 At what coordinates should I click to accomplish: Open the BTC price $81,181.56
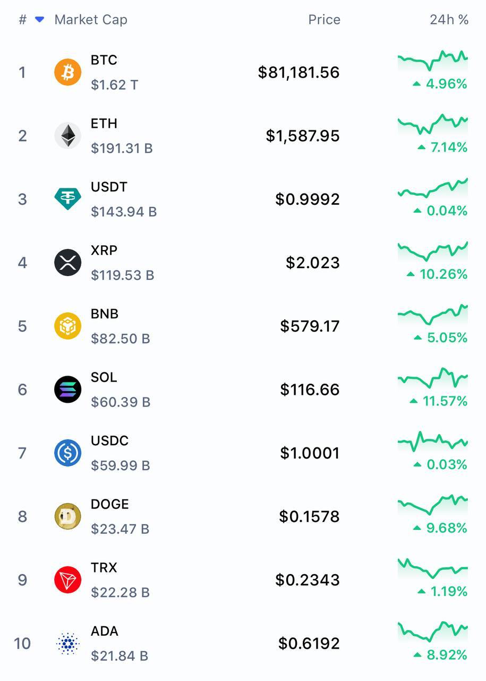[x=299, y=72]
